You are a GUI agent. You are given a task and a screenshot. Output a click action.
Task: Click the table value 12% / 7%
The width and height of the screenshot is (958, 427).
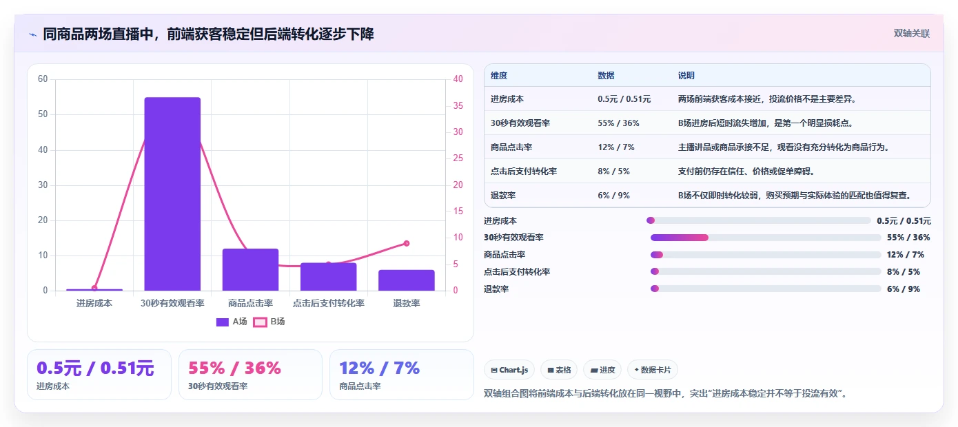616,147
